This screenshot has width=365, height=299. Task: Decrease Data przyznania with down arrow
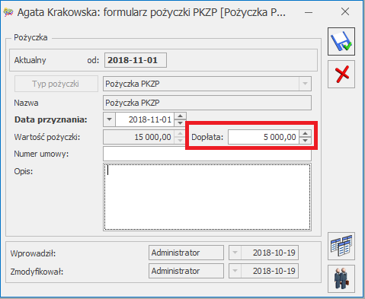click(180, 122)
